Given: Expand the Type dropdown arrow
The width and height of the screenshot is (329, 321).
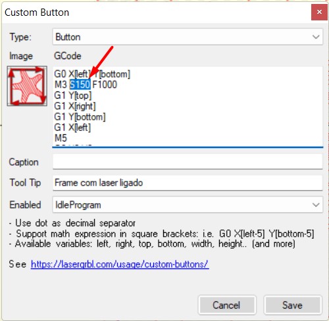Looking at the screenshot, I should pyautogui.click(x=316, y=37).
